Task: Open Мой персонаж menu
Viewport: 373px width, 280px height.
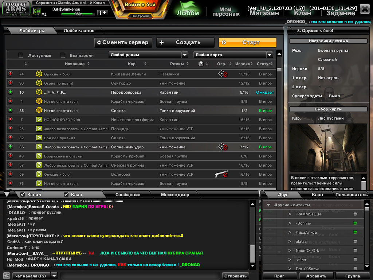Action: click(x=226, y=11)
